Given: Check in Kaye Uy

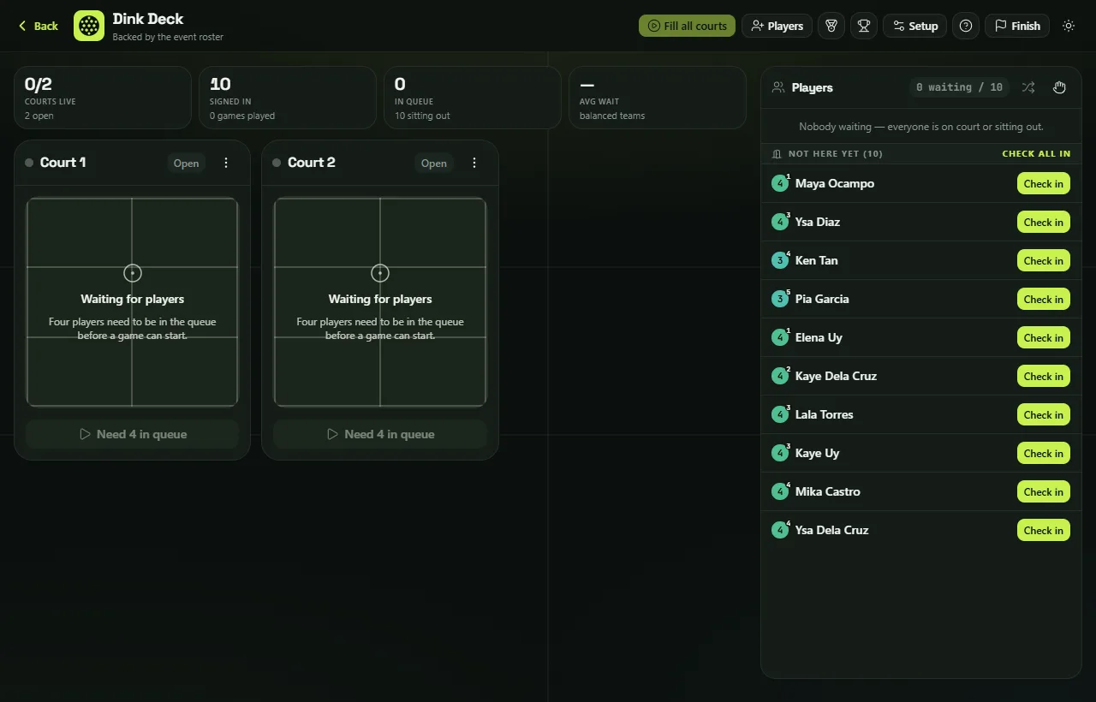Looking at the screenshot, I should 1044,453.
